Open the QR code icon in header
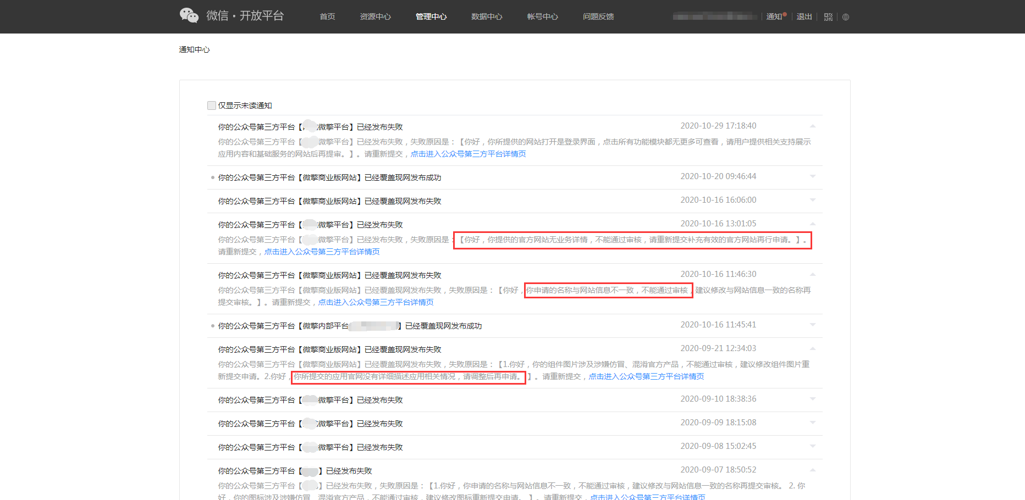The height and width of the screenshot is (500, 1025). (x=828, y=17)
